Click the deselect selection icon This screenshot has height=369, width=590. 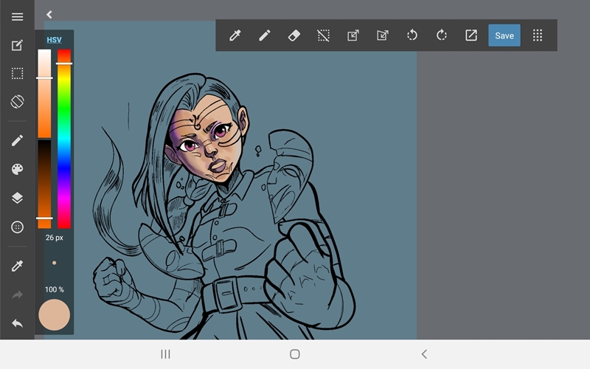tap(323, 35)
